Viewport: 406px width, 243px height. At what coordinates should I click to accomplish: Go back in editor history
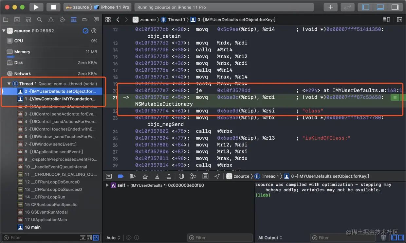point(118,20)
